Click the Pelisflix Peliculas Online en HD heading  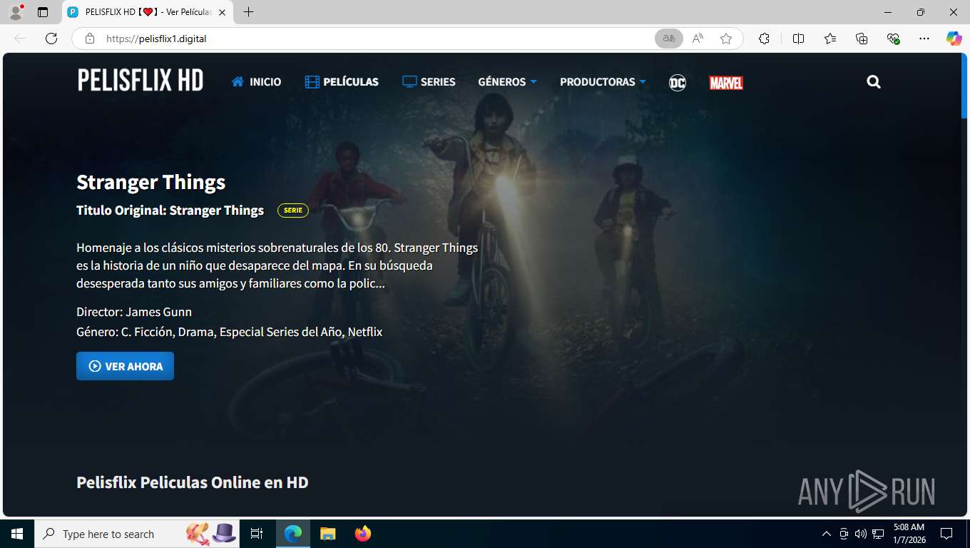click(193, 482)
